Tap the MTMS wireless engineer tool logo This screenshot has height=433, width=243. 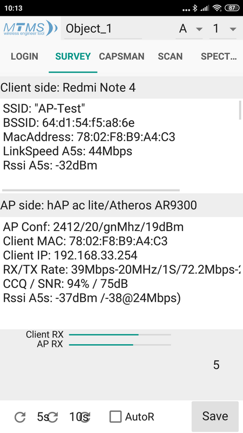pyautogui.click(x=30, y=28)
